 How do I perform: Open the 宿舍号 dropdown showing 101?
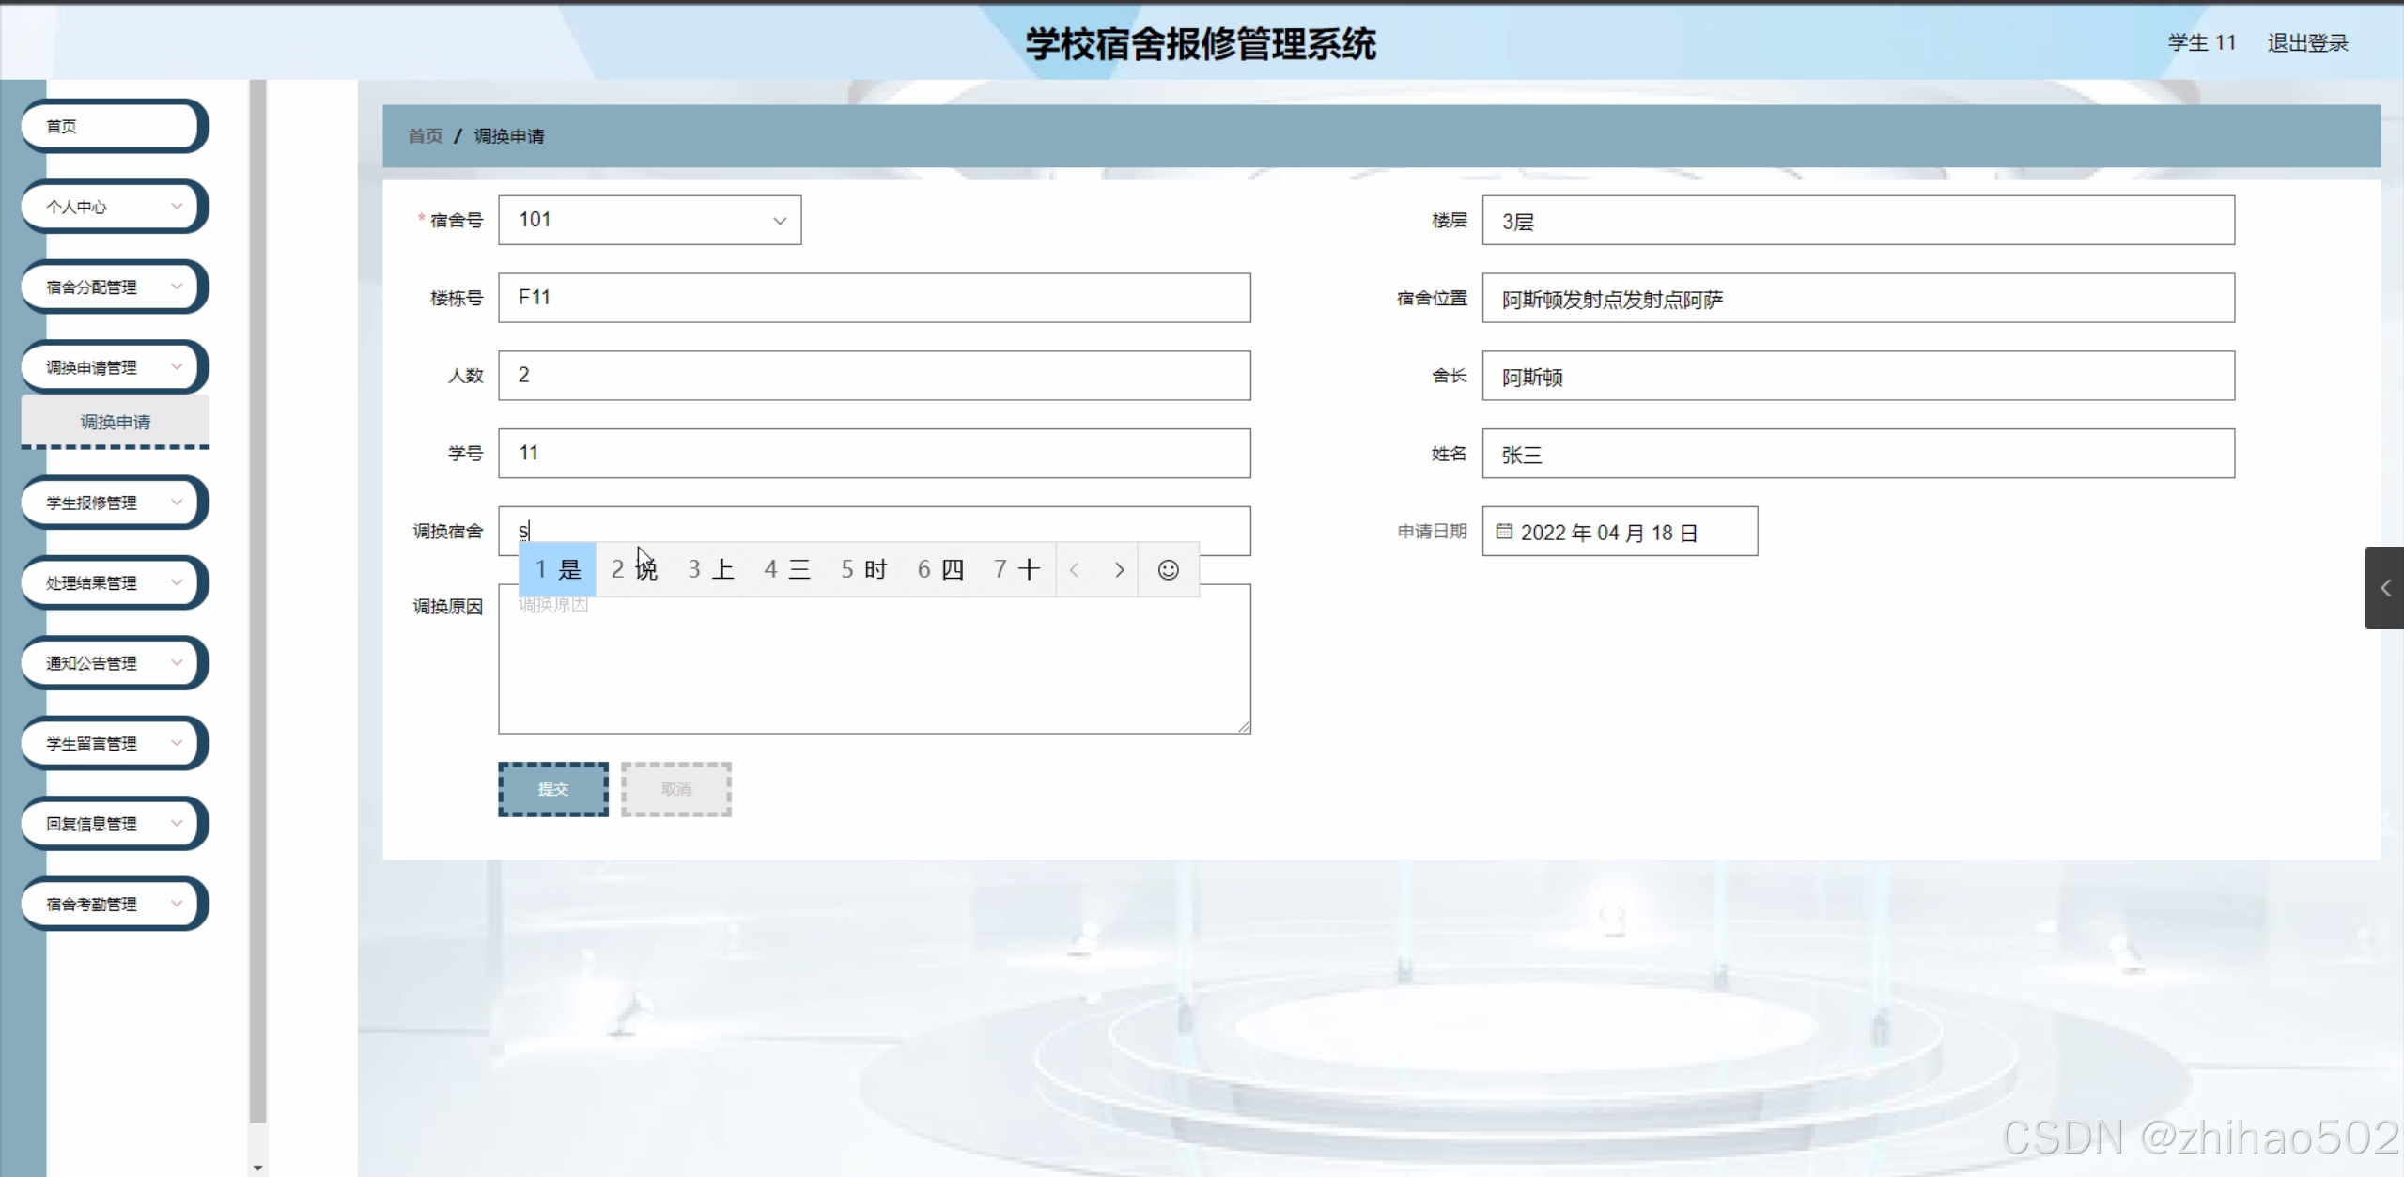click(649, 220)
